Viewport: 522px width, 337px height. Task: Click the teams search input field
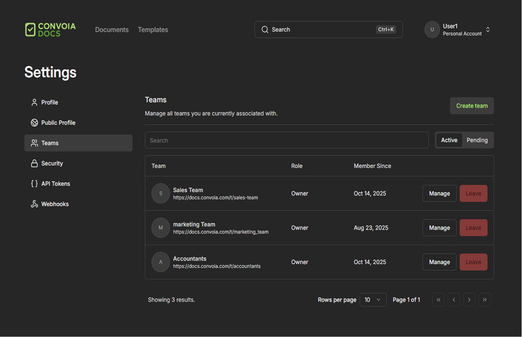[286, 140]
